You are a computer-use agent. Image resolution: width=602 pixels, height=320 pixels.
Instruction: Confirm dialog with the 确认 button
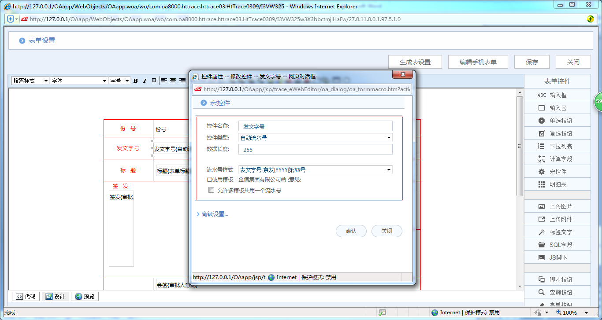[351, 231]
